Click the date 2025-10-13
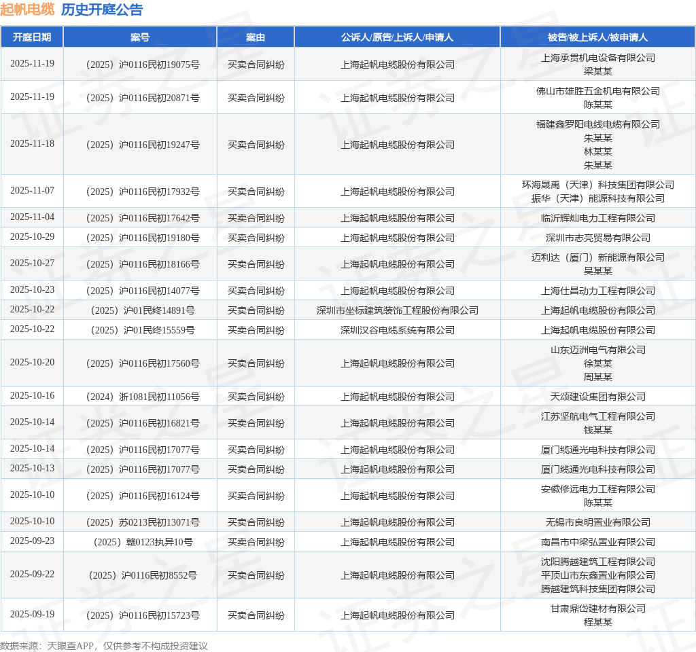 click(x=32, y=469)
